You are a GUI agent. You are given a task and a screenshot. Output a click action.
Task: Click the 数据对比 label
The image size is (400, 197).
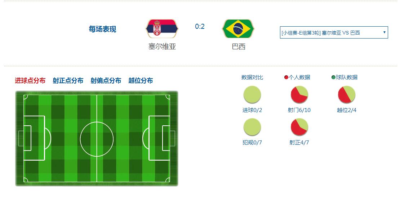pos(252,77)
